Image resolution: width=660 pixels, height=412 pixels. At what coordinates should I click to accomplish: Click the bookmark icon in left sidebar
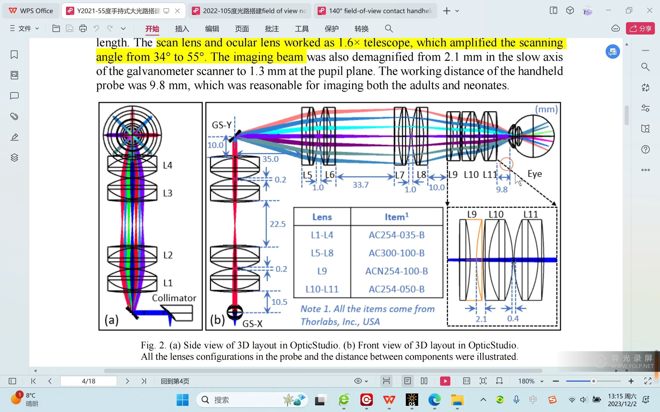point(13,54)
